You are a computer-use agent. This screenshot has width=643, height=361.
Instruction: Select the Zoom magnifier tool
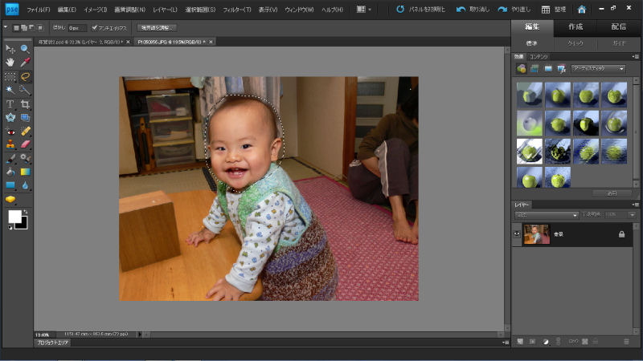(x=25, y=49)
